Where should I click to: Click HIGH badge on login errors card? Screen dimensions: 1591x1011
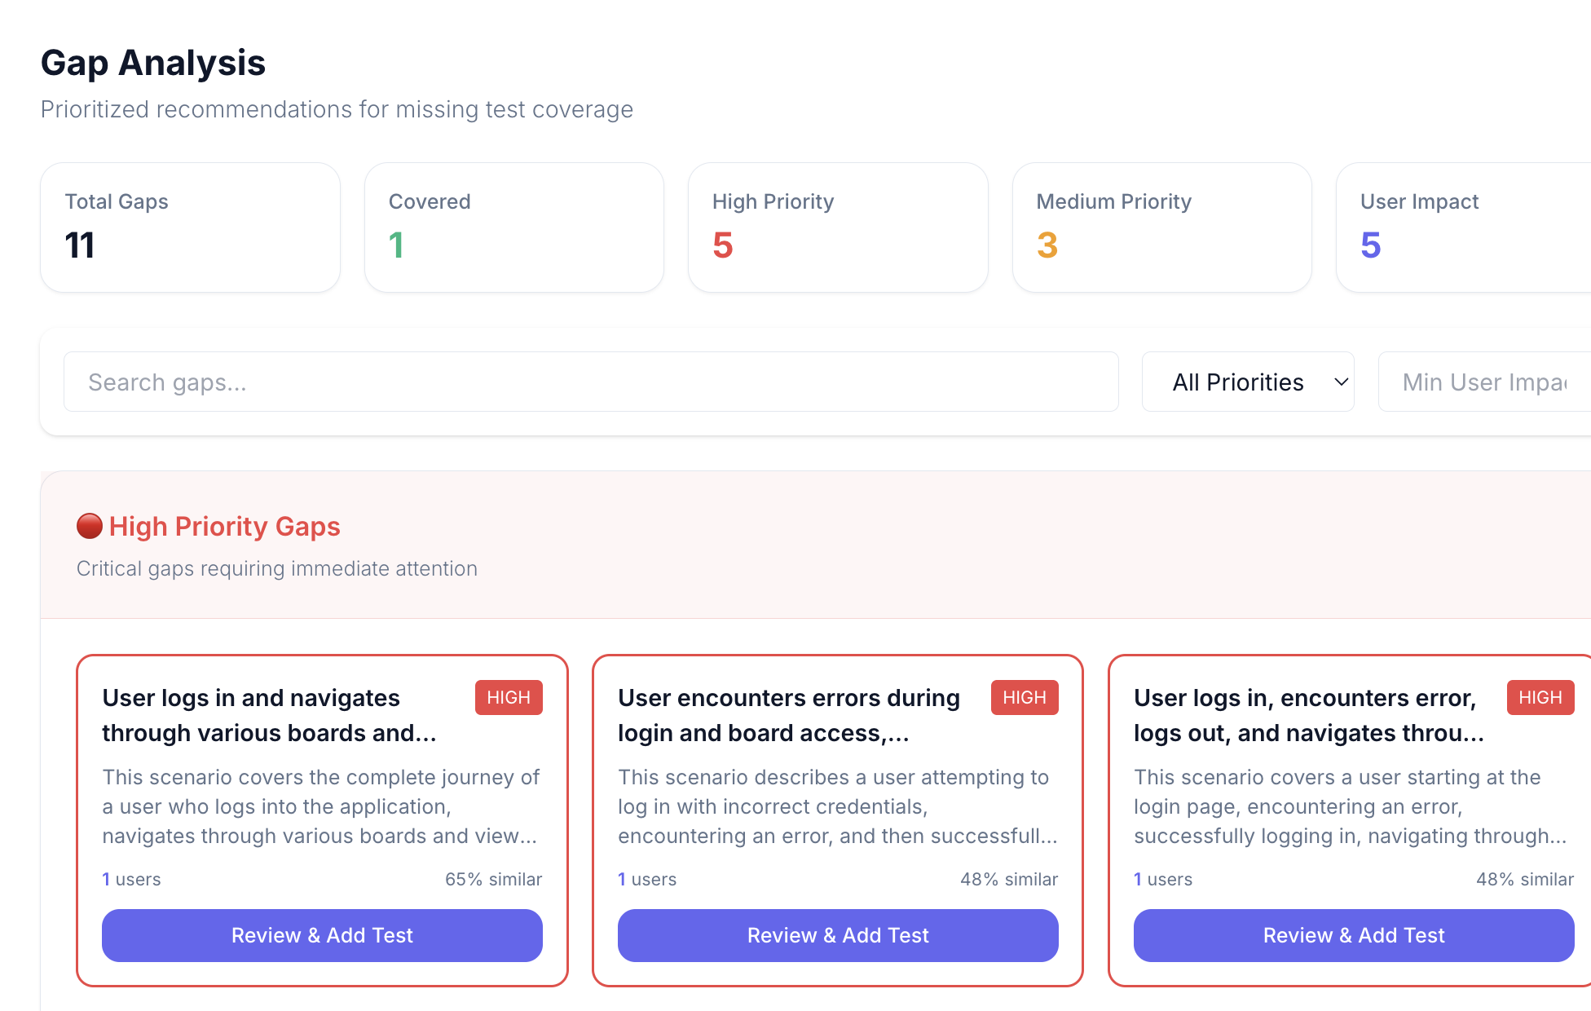pyautogui.click(x=1025, y=697)
